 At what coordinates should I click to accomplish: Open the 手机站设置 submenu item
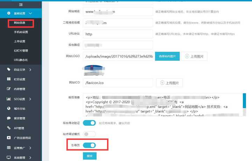(21, 32)
